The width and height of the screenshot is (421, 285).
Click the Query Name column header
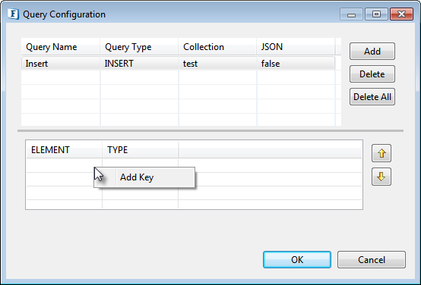pyautogui.click(x=60, y=47)
